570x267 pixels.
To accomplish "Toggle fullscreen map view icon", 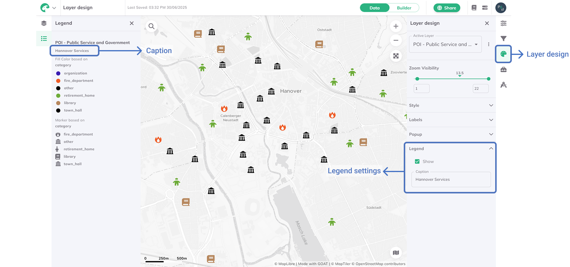I will [396, 56].
